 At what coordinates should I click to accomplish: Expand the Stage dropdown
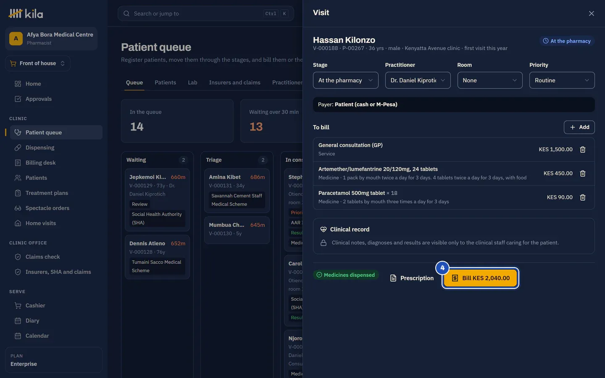click(345, 80)
